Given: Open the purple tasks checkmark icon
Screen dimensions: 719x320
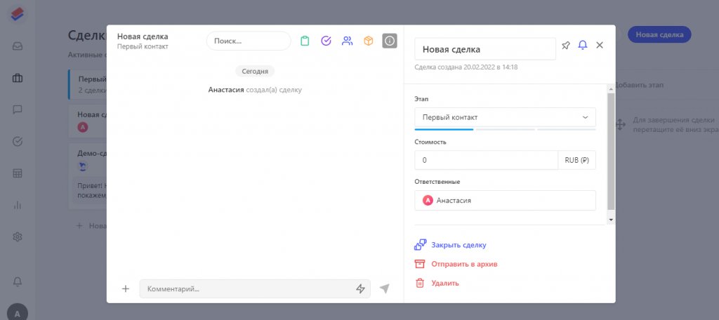Looking at the screenshot, I should pos(326,41).
